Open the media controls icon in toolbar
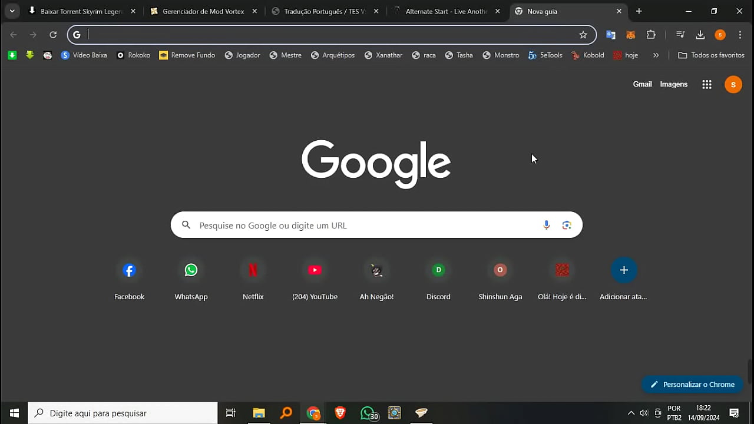The image size is (754, 424). [x=680, y=35]
